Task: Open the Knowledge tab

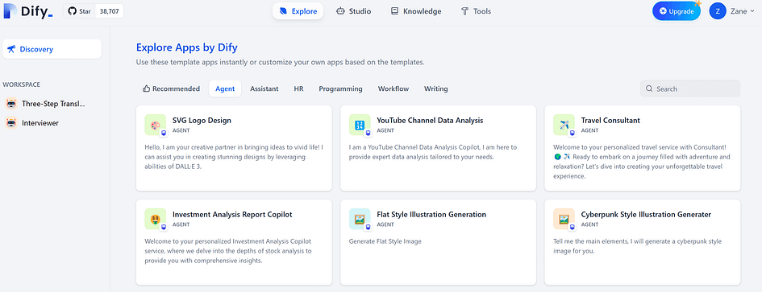Action: (416, 11)
